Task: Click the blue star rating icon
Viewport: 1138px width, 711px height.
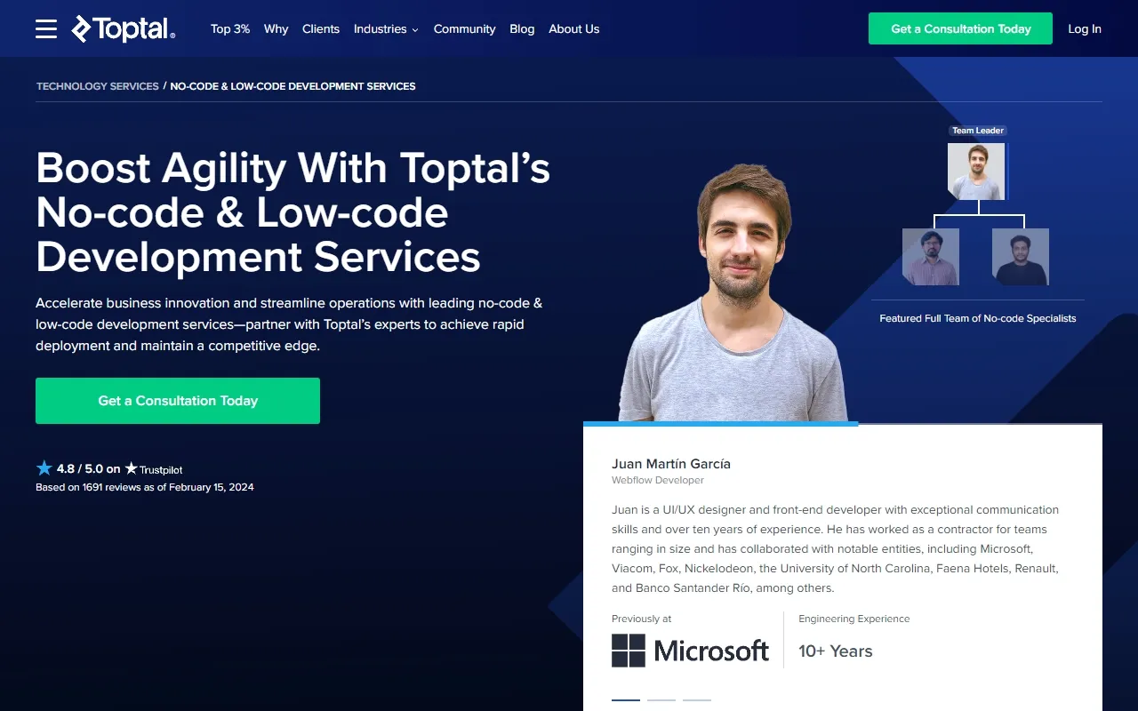Action: click(44, 467)
